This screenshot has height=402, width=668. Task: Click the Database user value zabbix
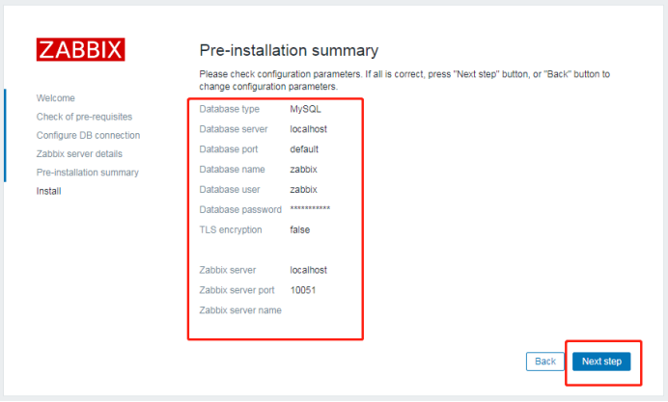point(303,190)
